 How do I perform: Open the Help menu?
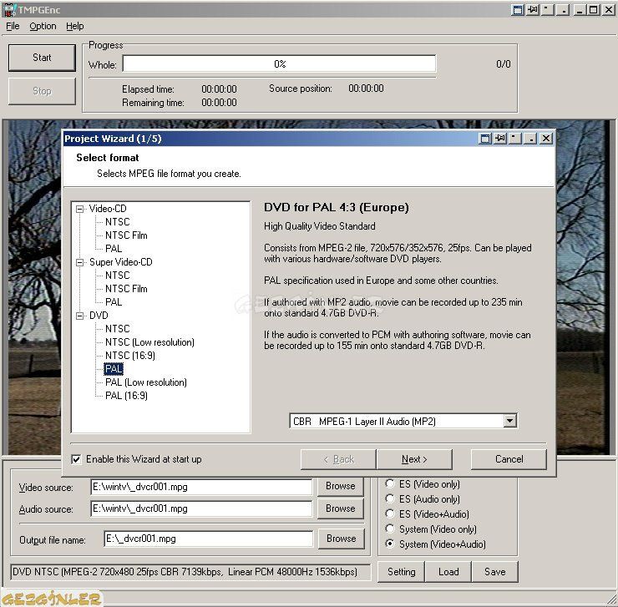click(x=75, y=26)
